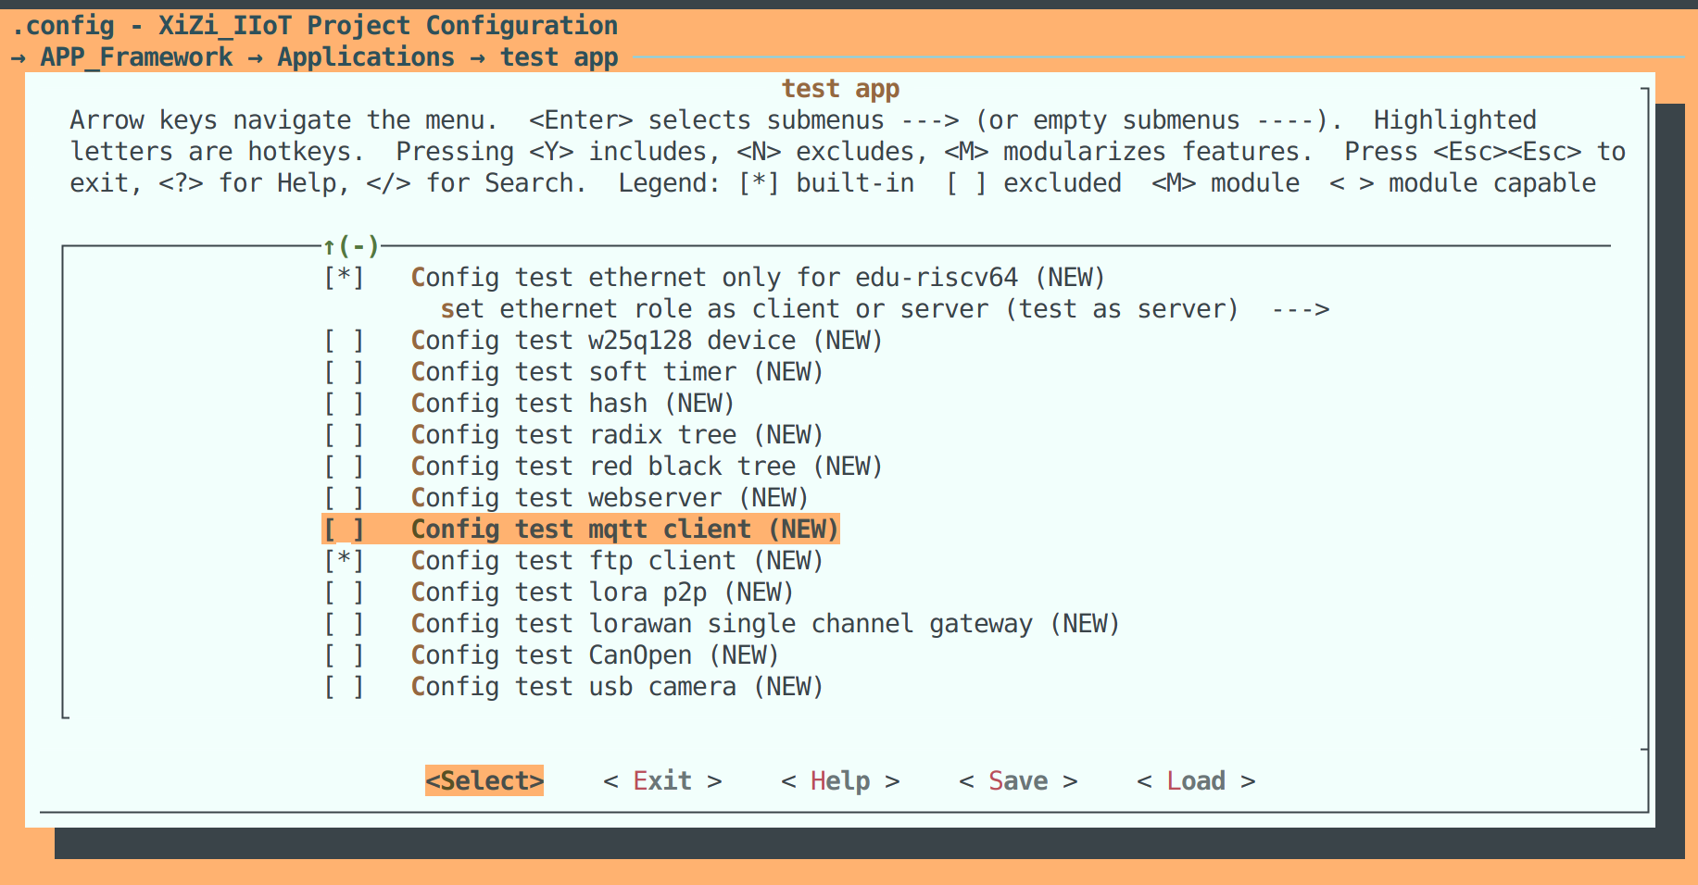The width and height of the screenshot is (1698, 885).
Task: Click the Save button
Action: 1018,781
